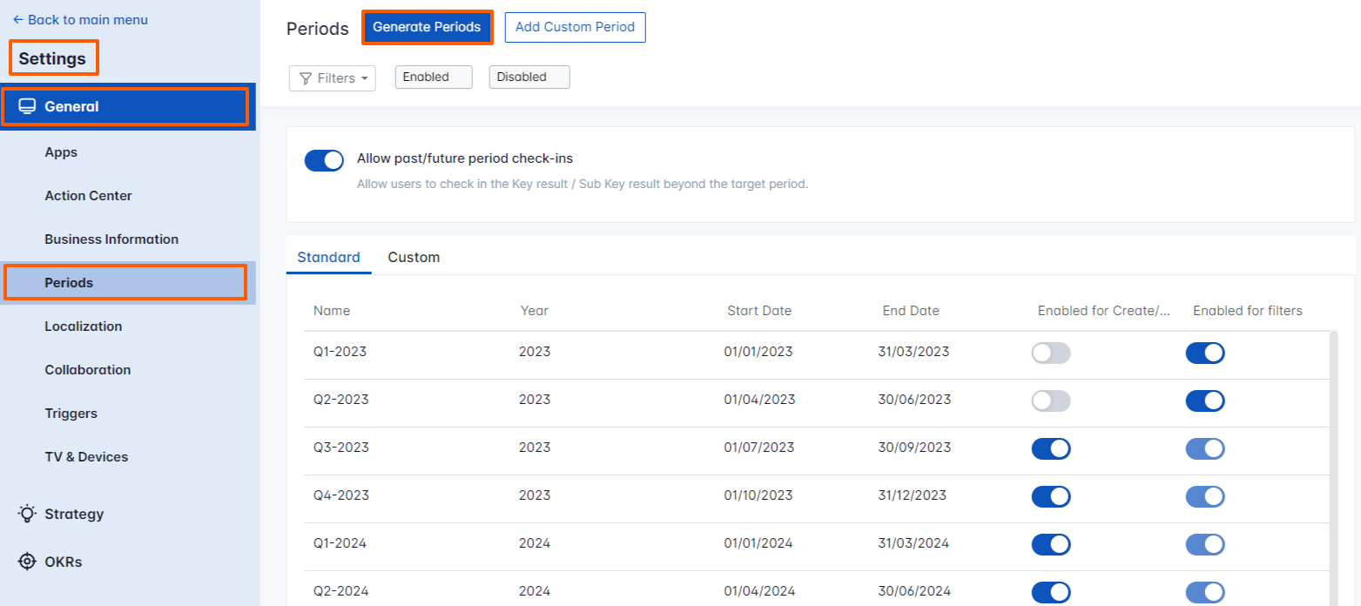Viewport: 1361px width, 606px height.
Task: Switch to the Custom tab
Action: pos(414,258)
